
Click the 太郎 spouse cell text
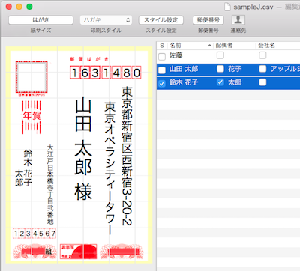[235, 82]
